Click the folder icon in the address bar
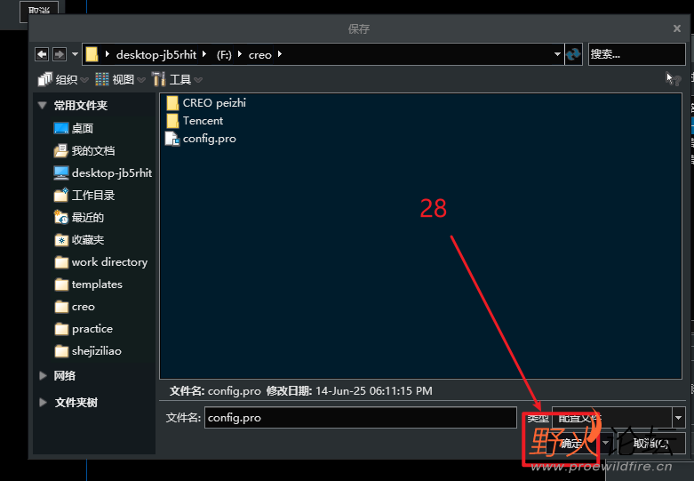Image resolution: width=694 pixels, height=481 pixels. (92, 54)
